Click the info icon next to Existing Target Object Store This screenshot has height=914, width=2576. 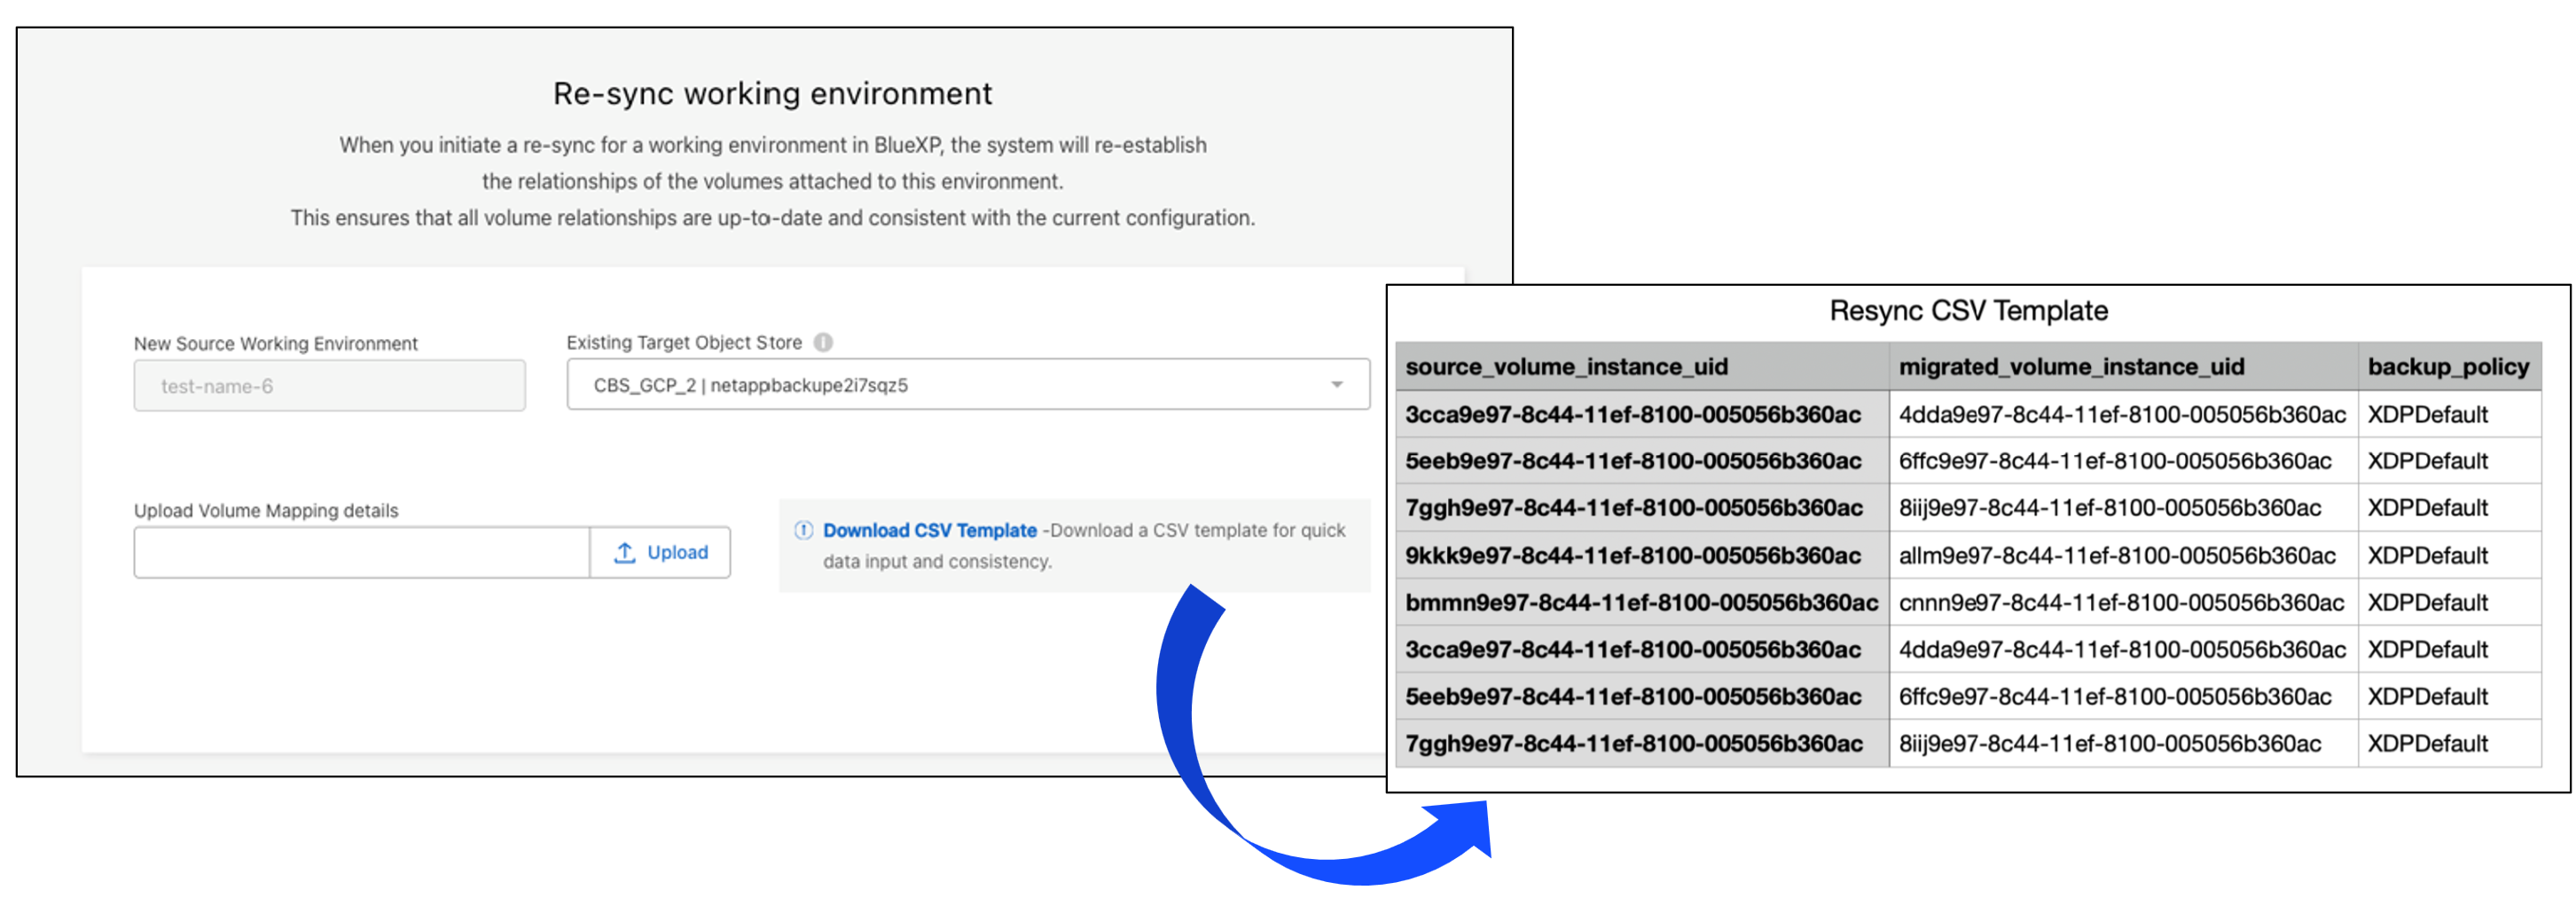822,342
